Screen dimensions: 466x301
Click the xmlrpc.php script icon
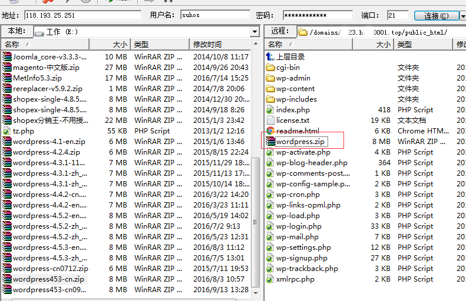click(270, 279)
